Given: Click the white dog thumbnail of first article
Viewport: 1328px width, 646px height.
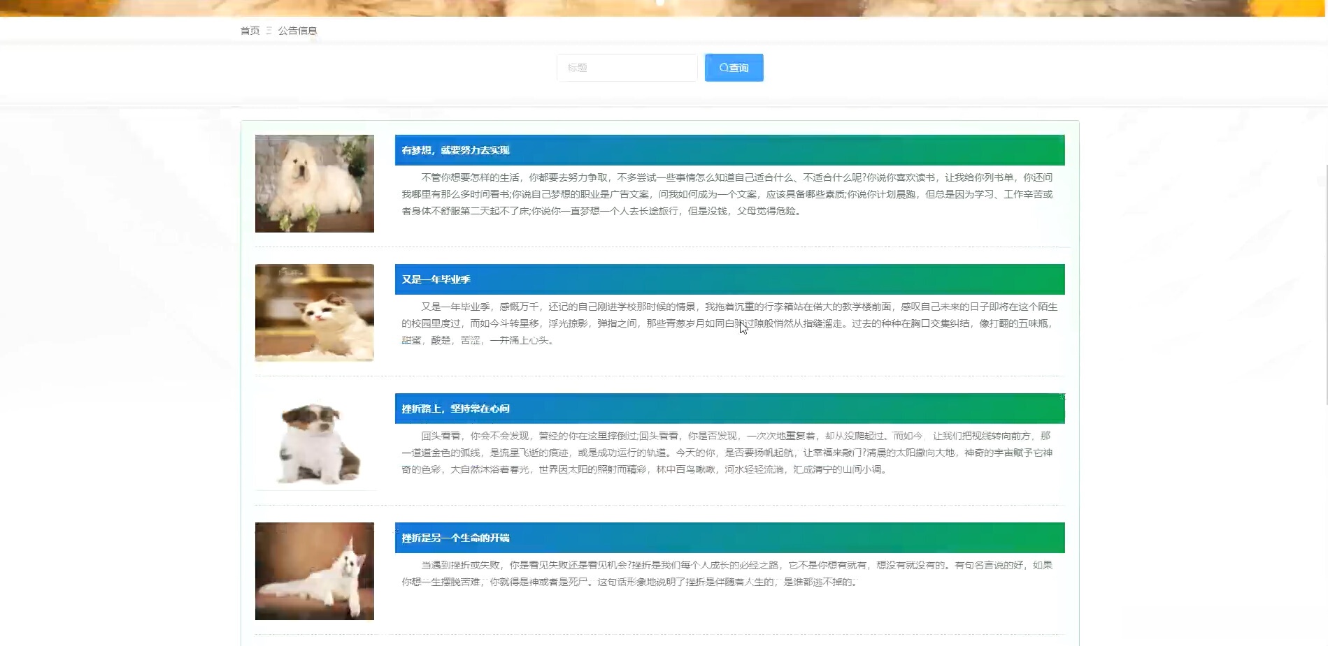Looking at the screenshot, I should tap(314, 183).
